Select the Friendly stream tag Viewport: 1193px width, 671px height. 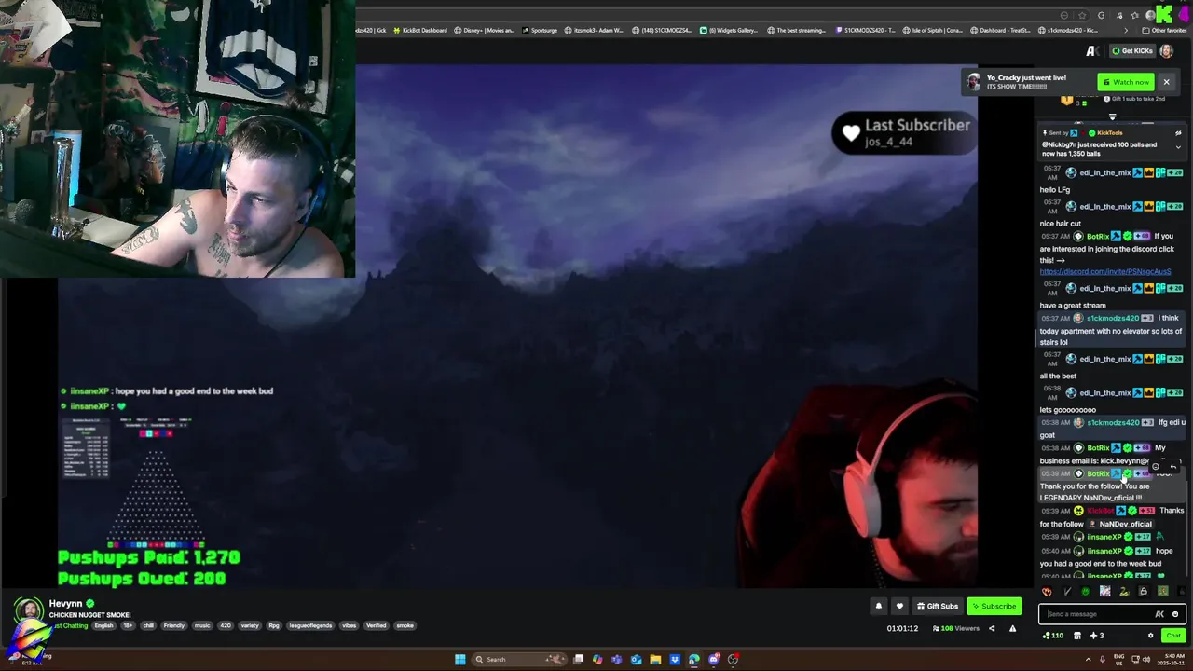(174, 625)
